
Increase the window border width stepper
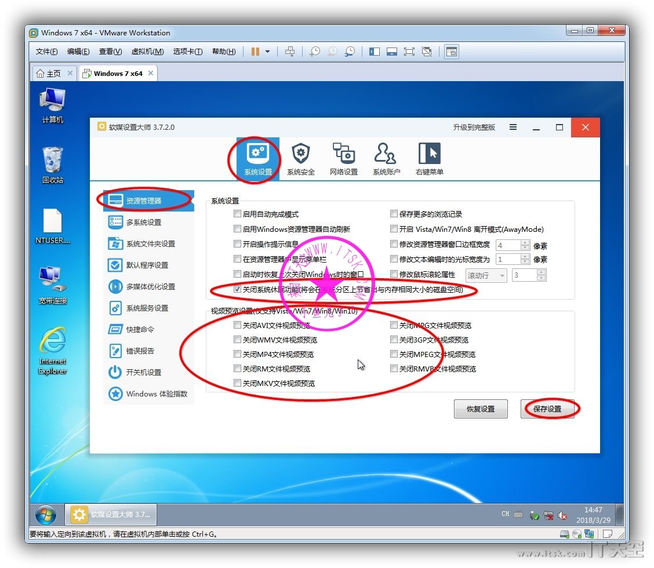(525, 242)
